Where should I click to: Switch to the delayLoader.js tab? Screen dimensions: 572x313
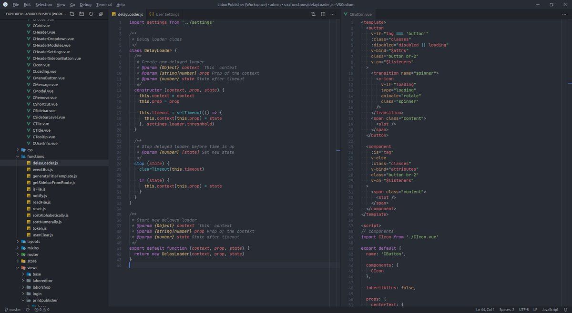click(x=127, y=14)
